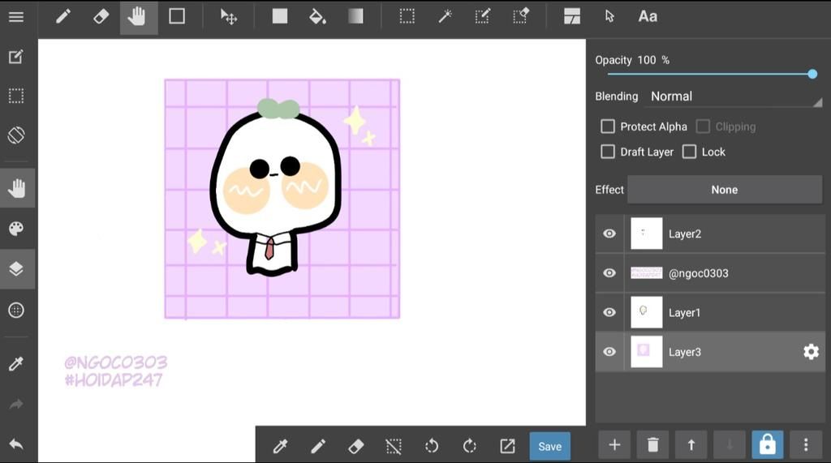Adjust the Opacity slider handle
The image size is (831, 463).
(x=812, y=74)
